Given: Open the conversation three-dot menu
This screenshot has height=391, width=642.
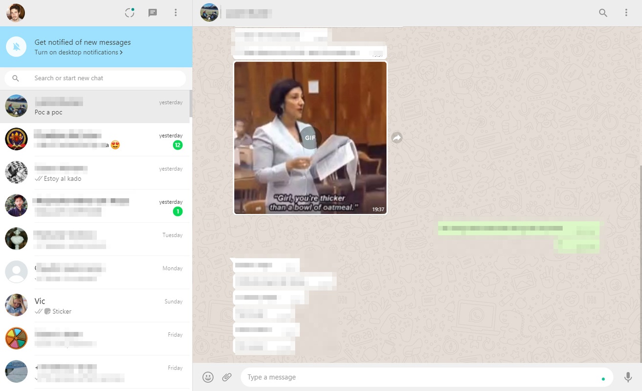Looking at the screenshot, I should pyautogui.click(x=626, y=13).
